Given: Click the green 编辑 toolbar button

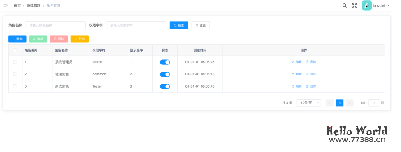Looking at the screenshot, I should (38, 39).
